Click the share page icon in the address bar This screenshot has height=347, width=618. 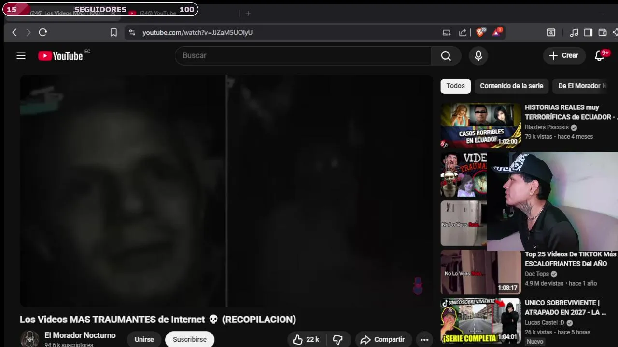[463, 32]
